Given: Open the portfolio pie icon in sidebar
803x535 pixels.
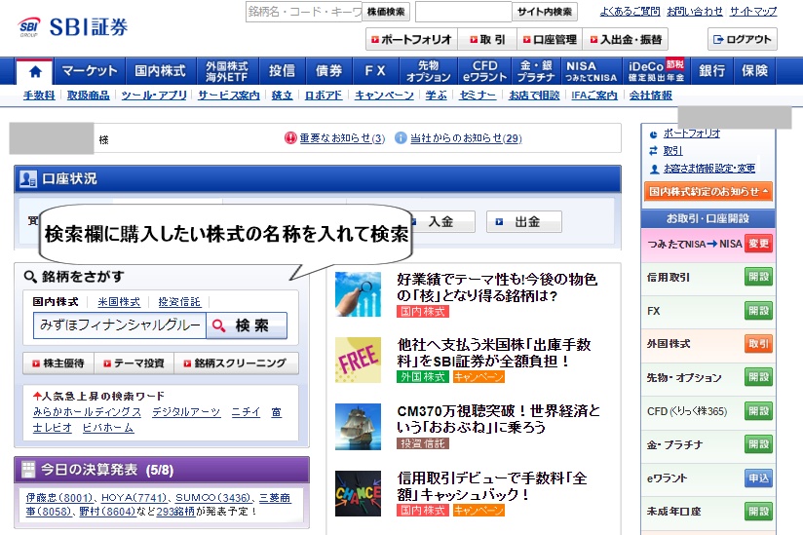Looking at the screenshot, I should 654,134.
